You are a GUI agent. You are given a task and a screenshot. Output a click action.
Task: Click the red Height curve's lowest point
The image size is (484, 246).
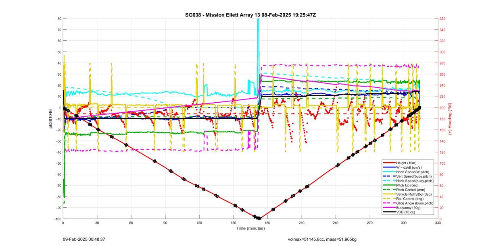pos(259,218)
